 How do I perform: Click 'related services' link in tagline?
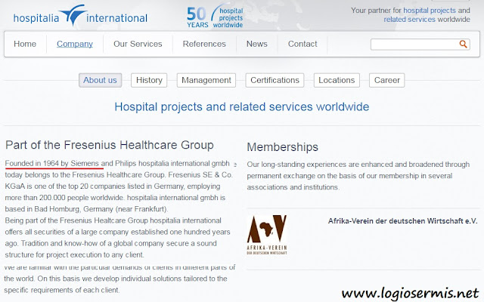(409, 19)
